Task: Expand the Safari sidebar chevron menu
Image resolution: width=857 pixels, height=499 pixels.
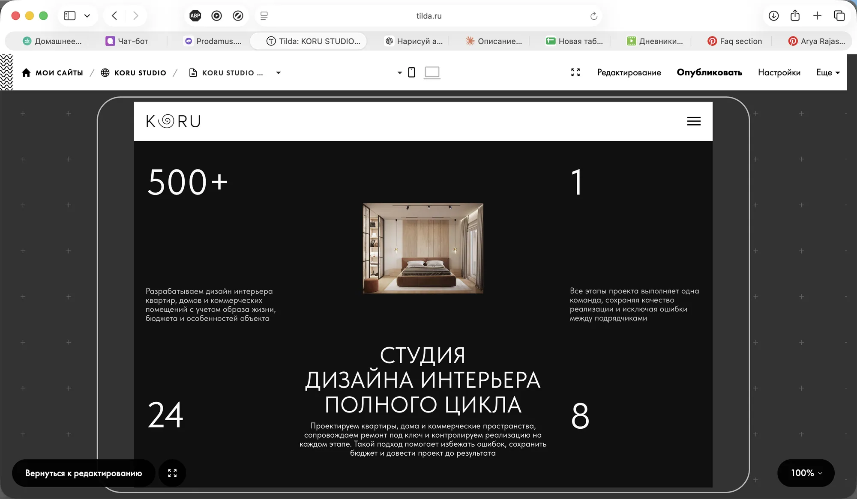Action: 87,16
